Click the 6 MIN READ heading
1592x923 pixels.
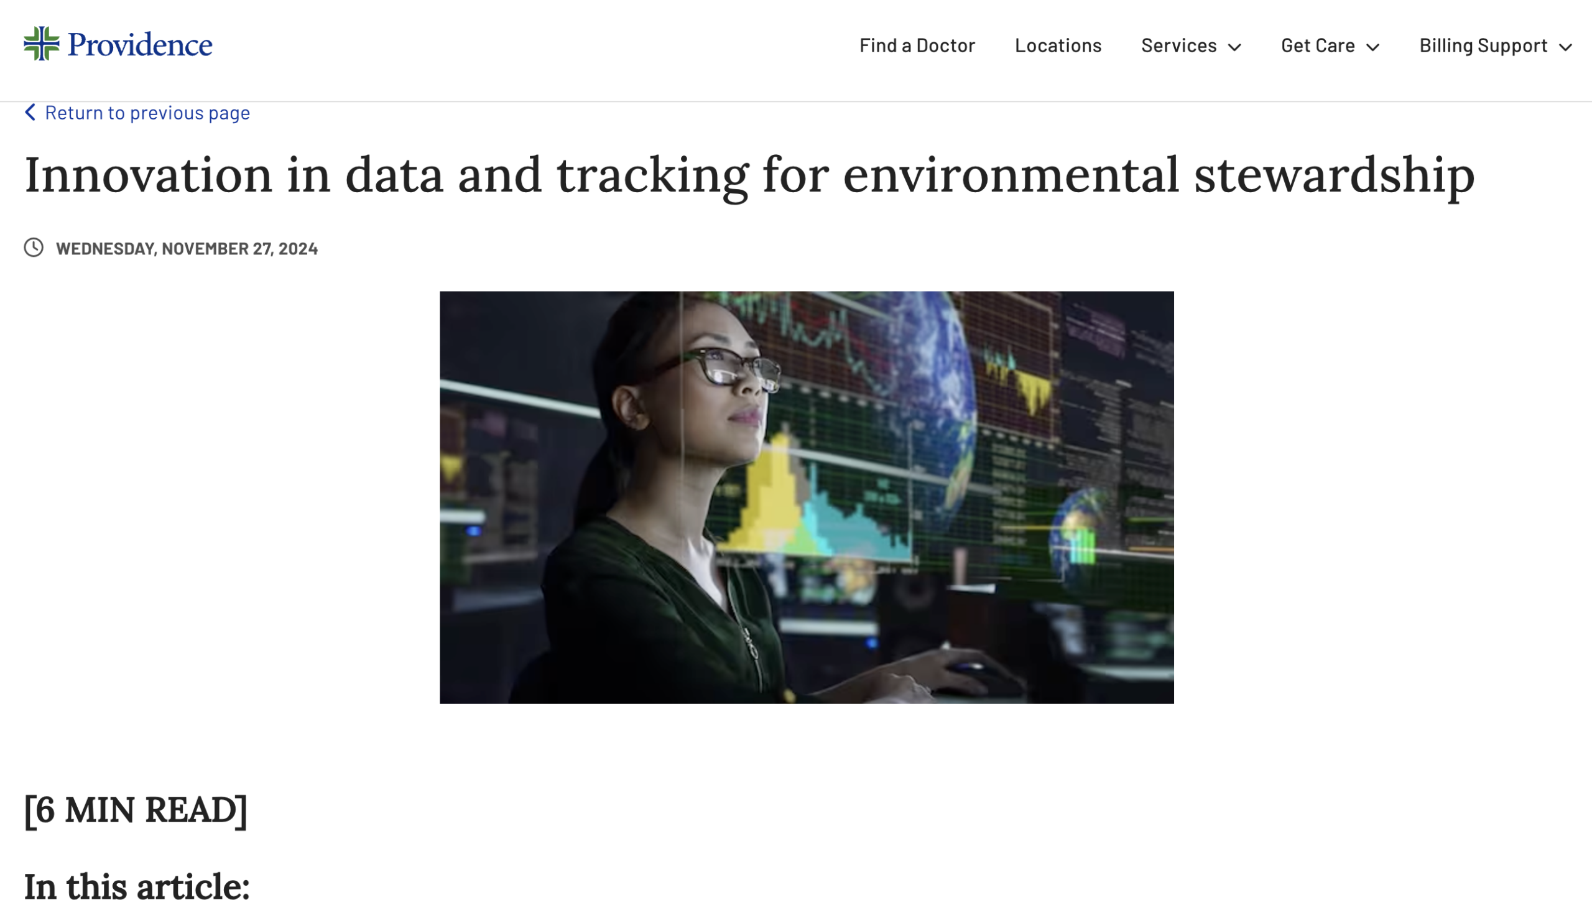(135, 810)
